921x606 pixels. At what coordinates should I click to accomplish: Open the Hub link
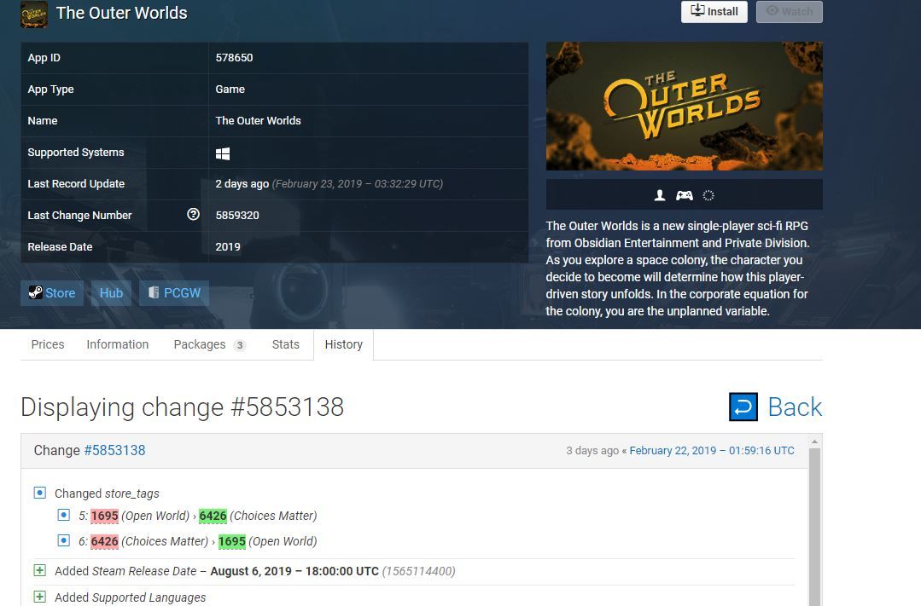click(x=111, y=292)
